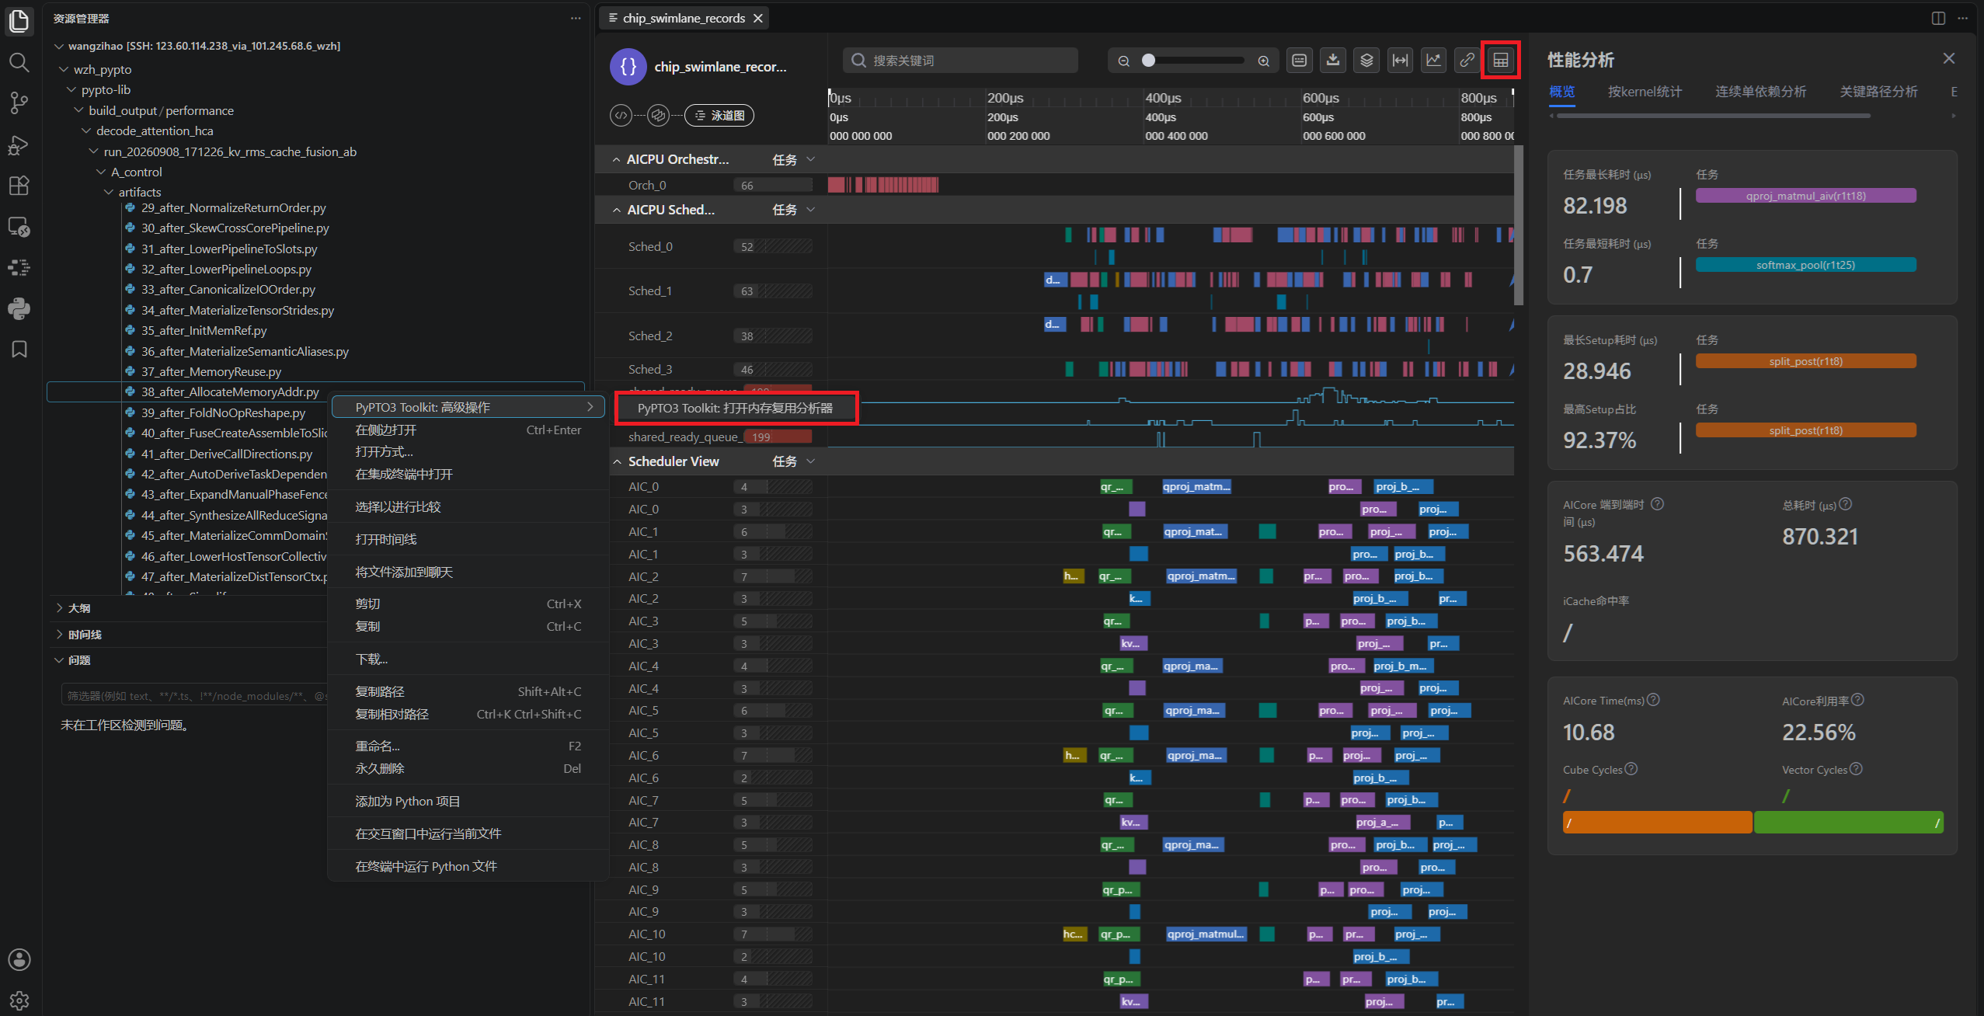1984x1016 pixels.
Task: Switch to 关键路径分析 tab
Action: click(x=1878, y=92)
